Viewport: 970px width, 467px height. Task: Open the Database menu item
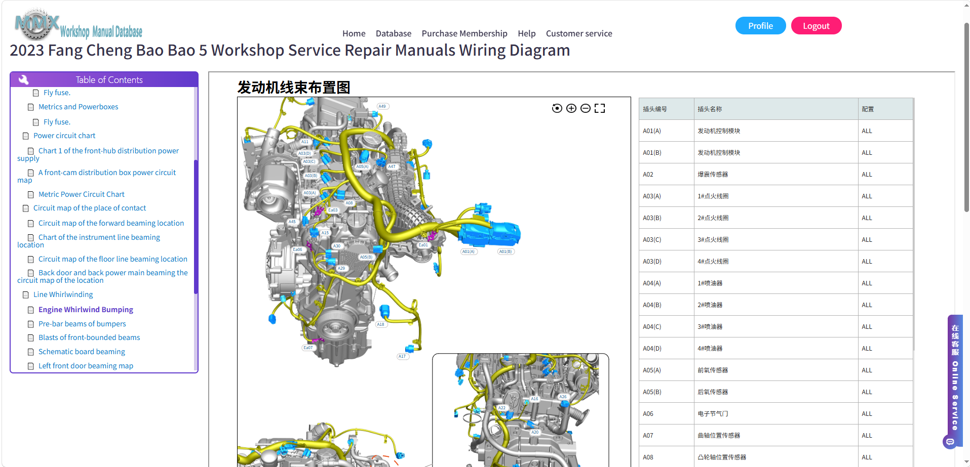(x=393, y=33)
